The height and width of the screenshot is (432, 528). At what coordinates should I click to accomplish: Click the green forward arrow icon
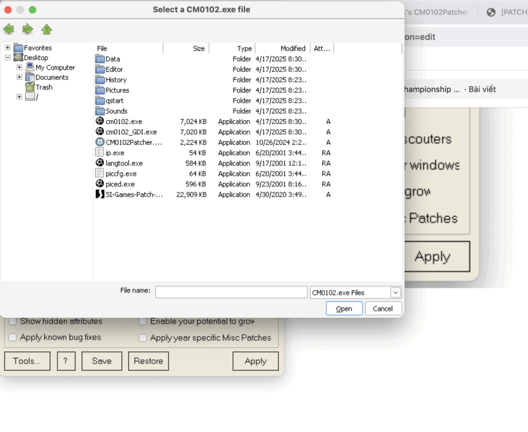(27, 29)
